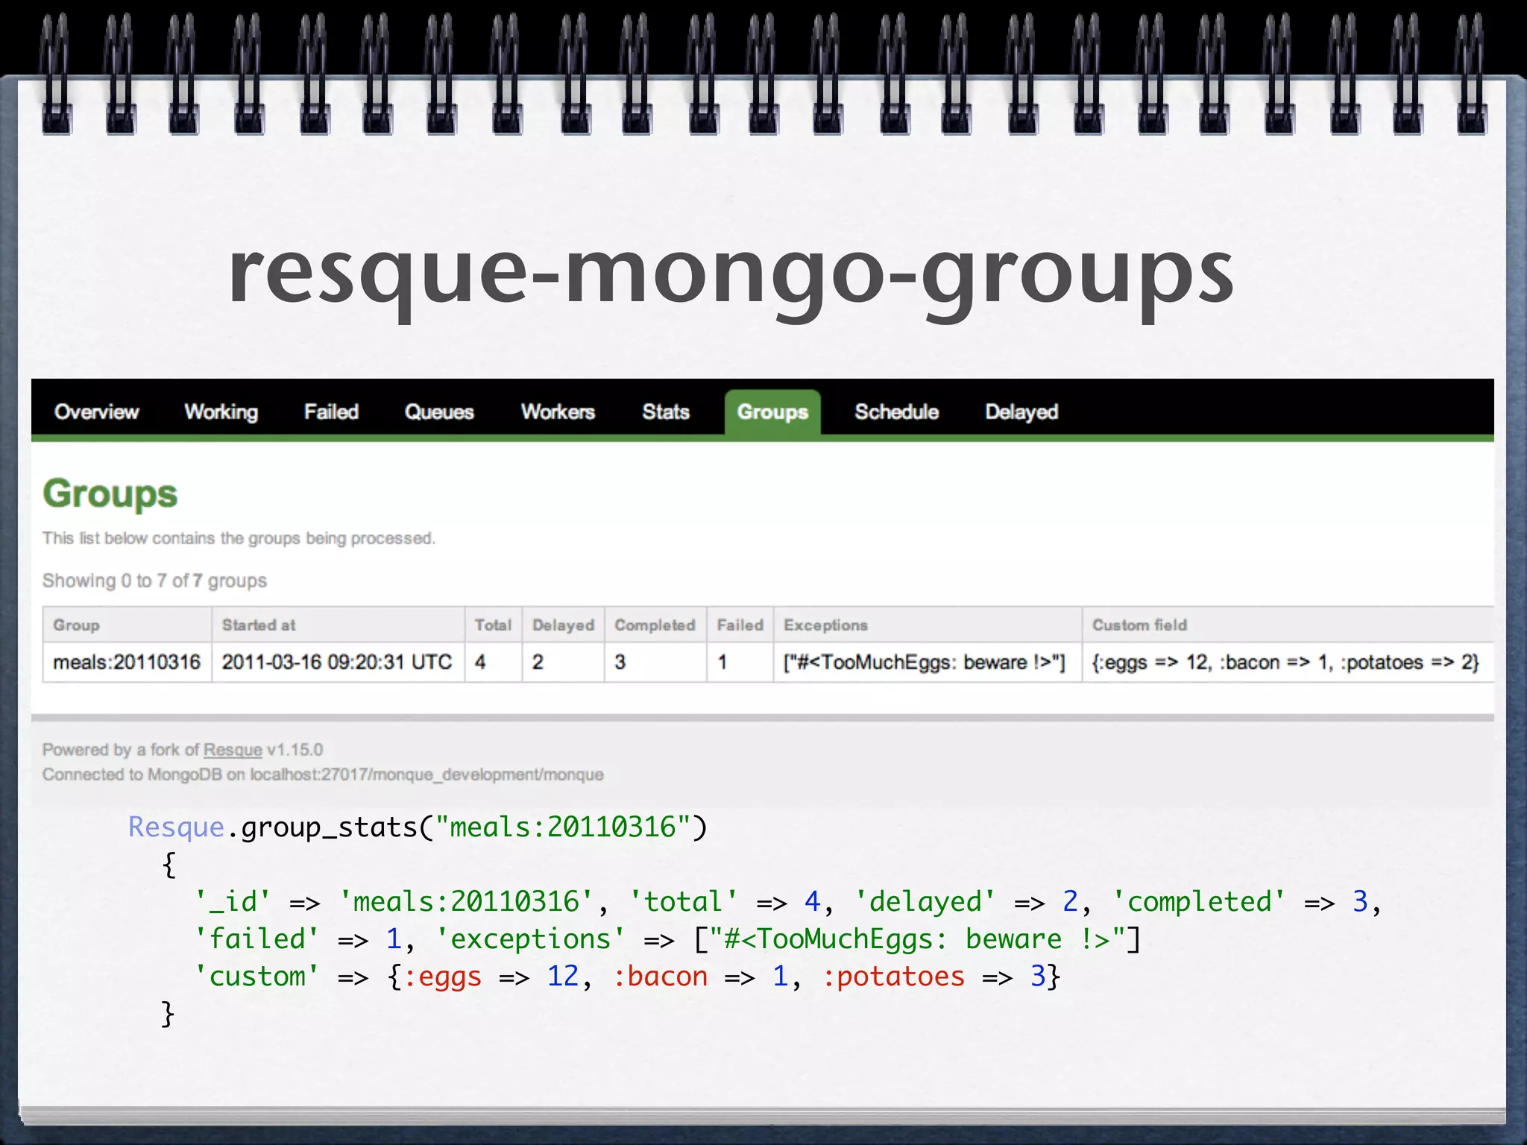View the Stats tab
The width and height of the screenshot is (1527, 1145).
click(x=666, y=412)
